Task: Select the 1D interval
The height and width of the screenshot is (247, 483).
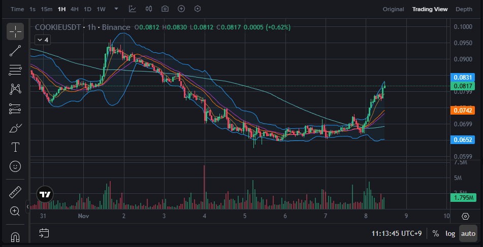Action: [87, 9]
